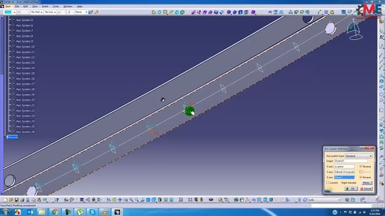
Task: Select Axis System.10 in the tree
Action: click(25, 47)
